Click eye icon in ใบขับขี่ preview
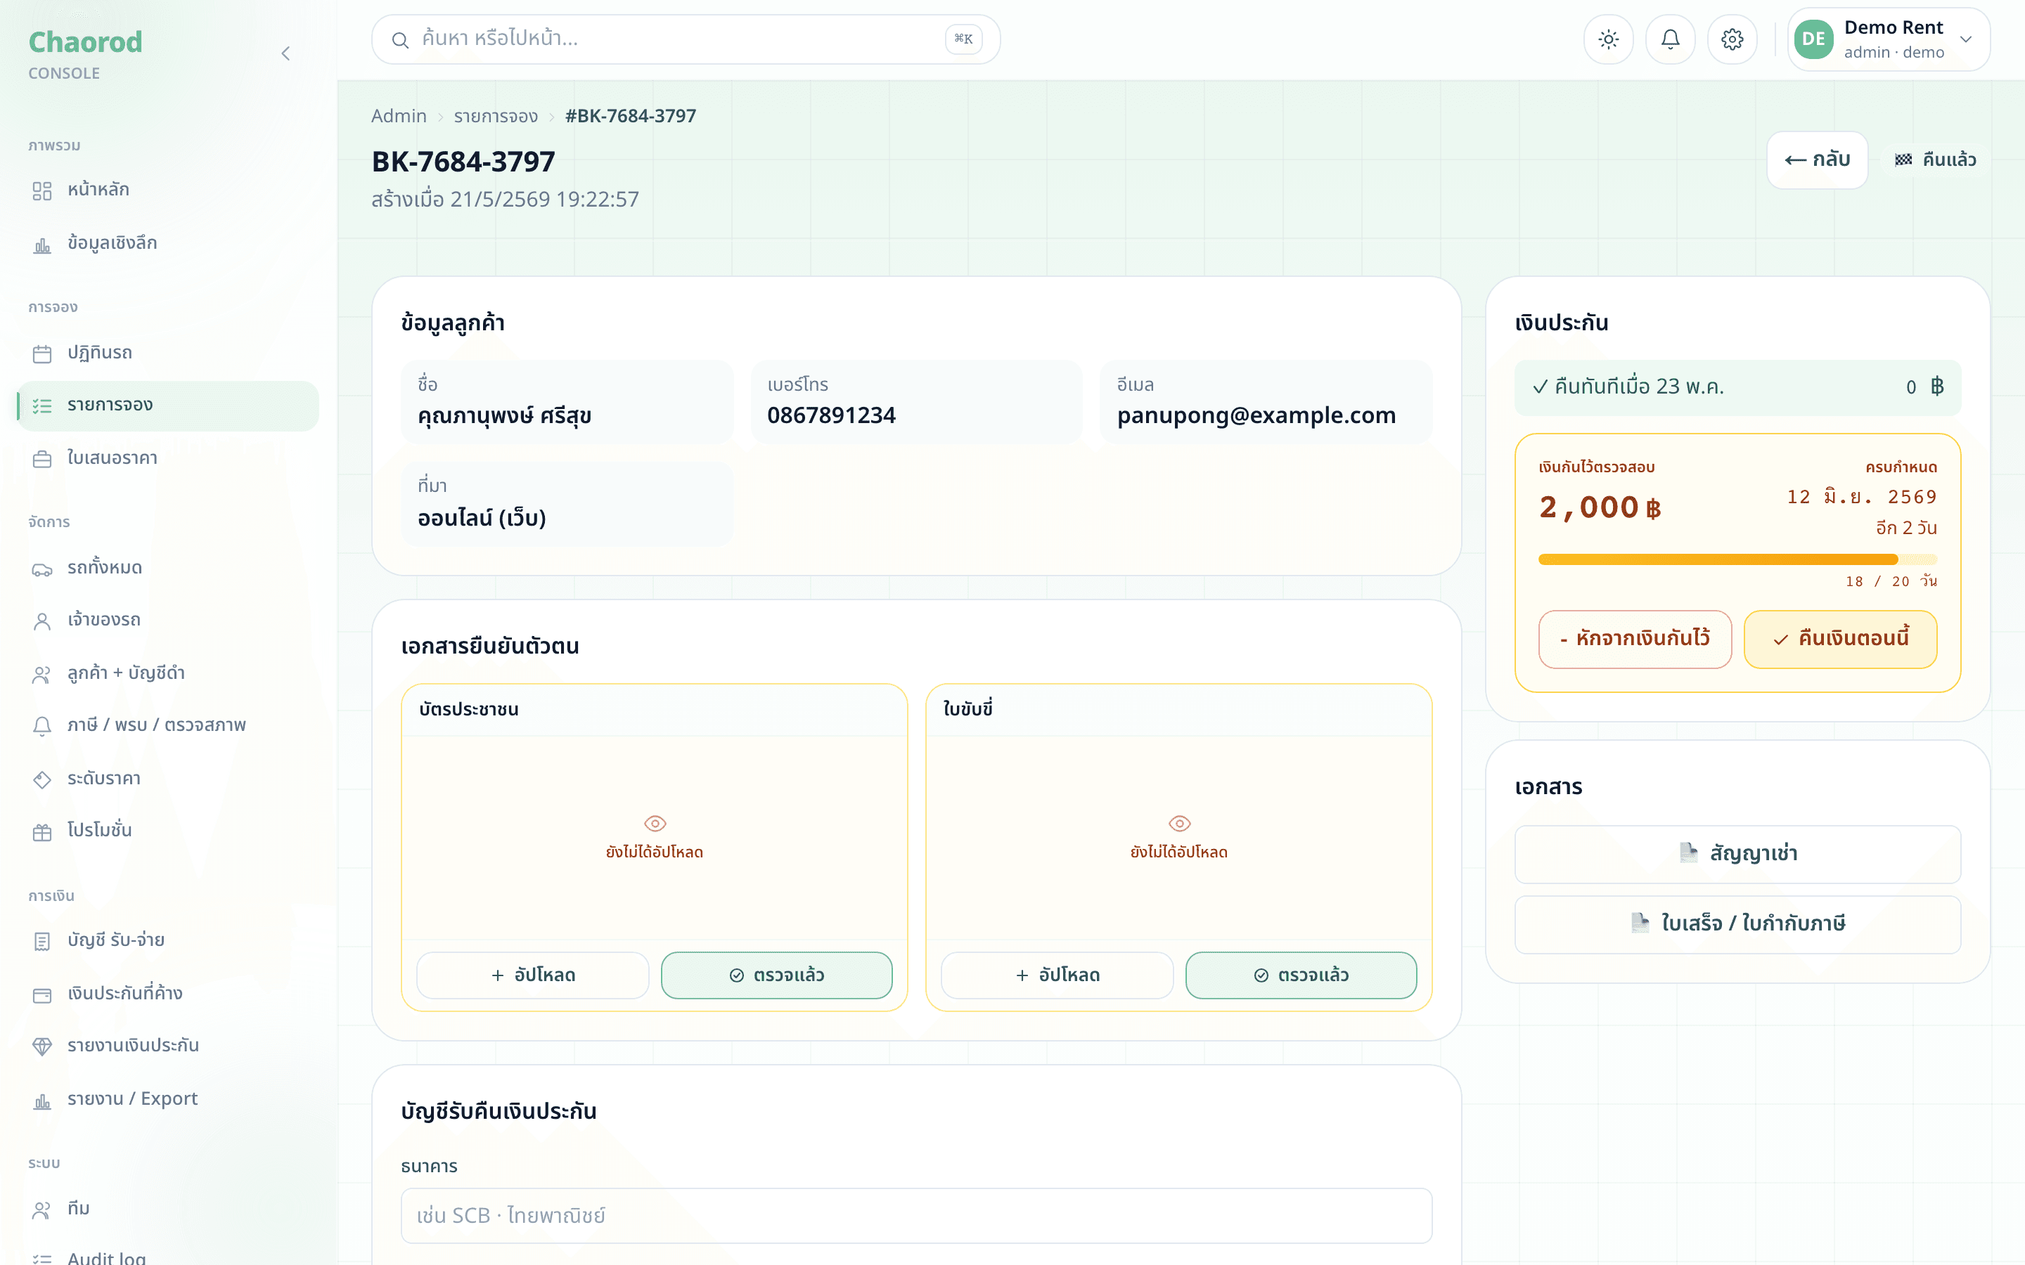Image resolution: width=2025 pixels, height=1265 pixels. pyautogui.click(x=1179, y=824)
